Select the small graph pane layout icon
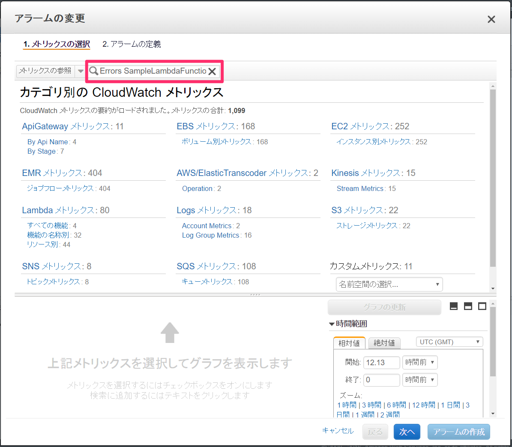This screenshot has width=512, height=447. 454,306
